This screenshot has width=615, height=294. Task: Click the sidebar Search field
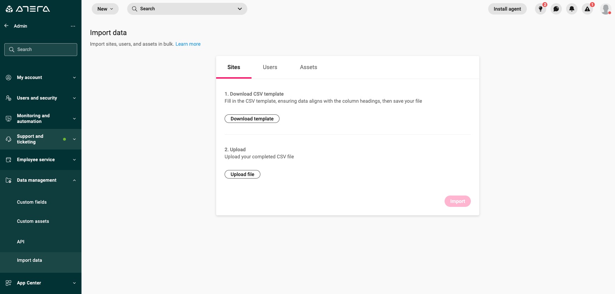[x=41, y=50]
